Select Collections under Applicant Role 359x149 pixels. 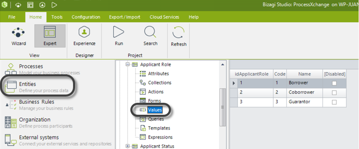[x=160, y=83]
